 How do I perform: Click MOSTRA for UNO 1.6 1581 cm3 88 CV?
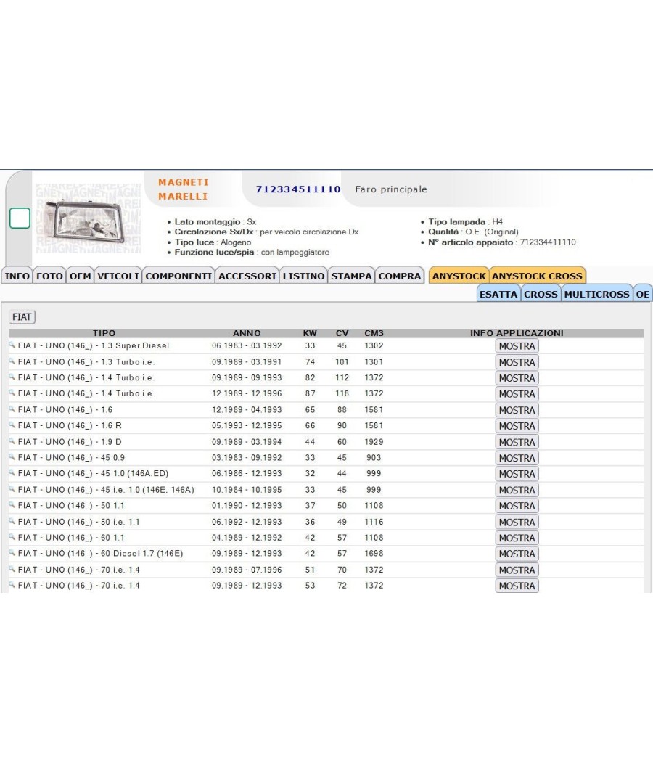(x=517, y=410)
